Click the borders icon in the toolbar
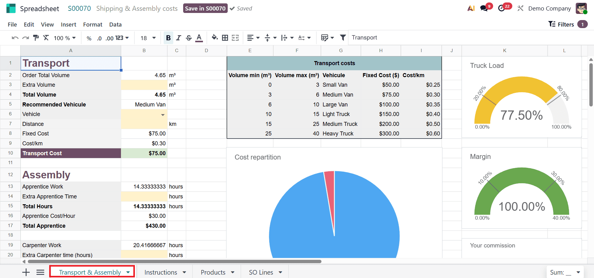The image size is (594, 278). 225,38
